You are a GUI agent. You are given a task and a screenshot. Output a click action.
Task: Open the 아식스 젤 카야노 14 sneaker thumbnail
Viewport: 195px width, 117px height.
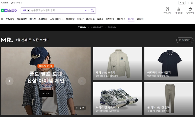(x=118, y=98)
